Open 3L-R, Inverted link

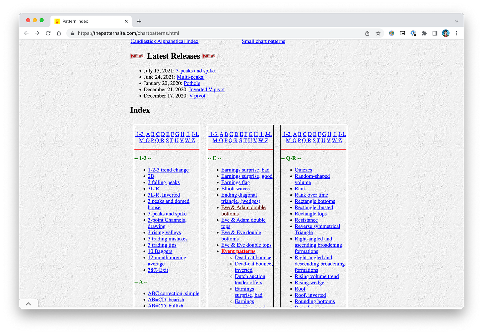(x=164, y=195)
